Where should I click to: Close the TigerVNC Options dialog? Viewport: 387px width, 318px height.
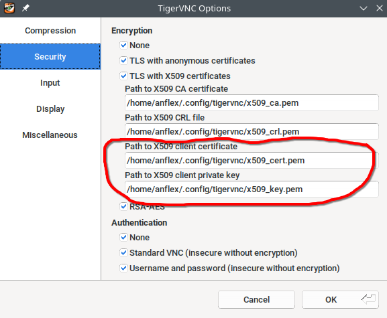click(380, 8)
